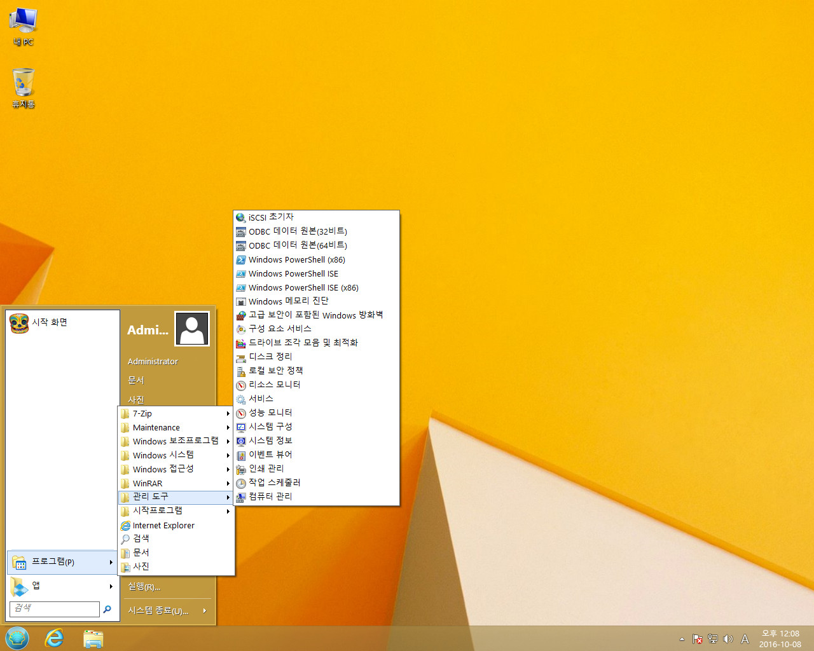Click the 검색 input field in start menu
Viewport: 814px width, 651px height.
point(55,609)
